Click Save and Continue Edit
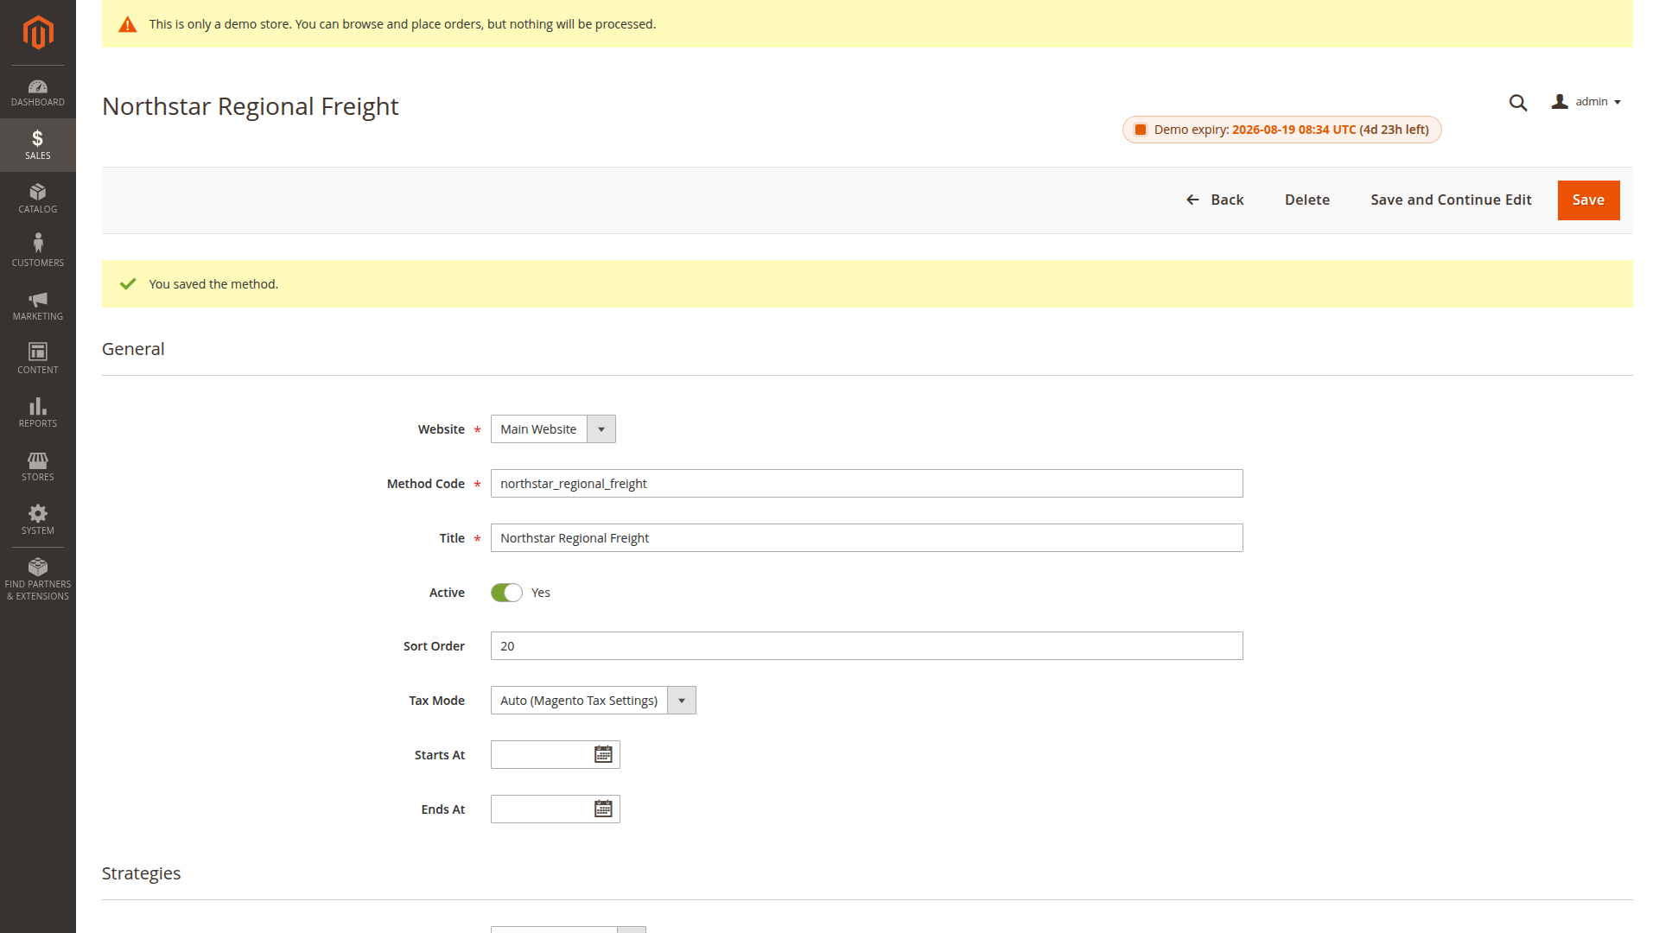This screenshot has width=1659, height=933. click(1451, 200)
